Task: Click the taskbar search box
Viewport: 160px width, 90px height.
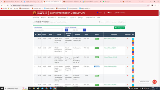Action: pos(16,88)
